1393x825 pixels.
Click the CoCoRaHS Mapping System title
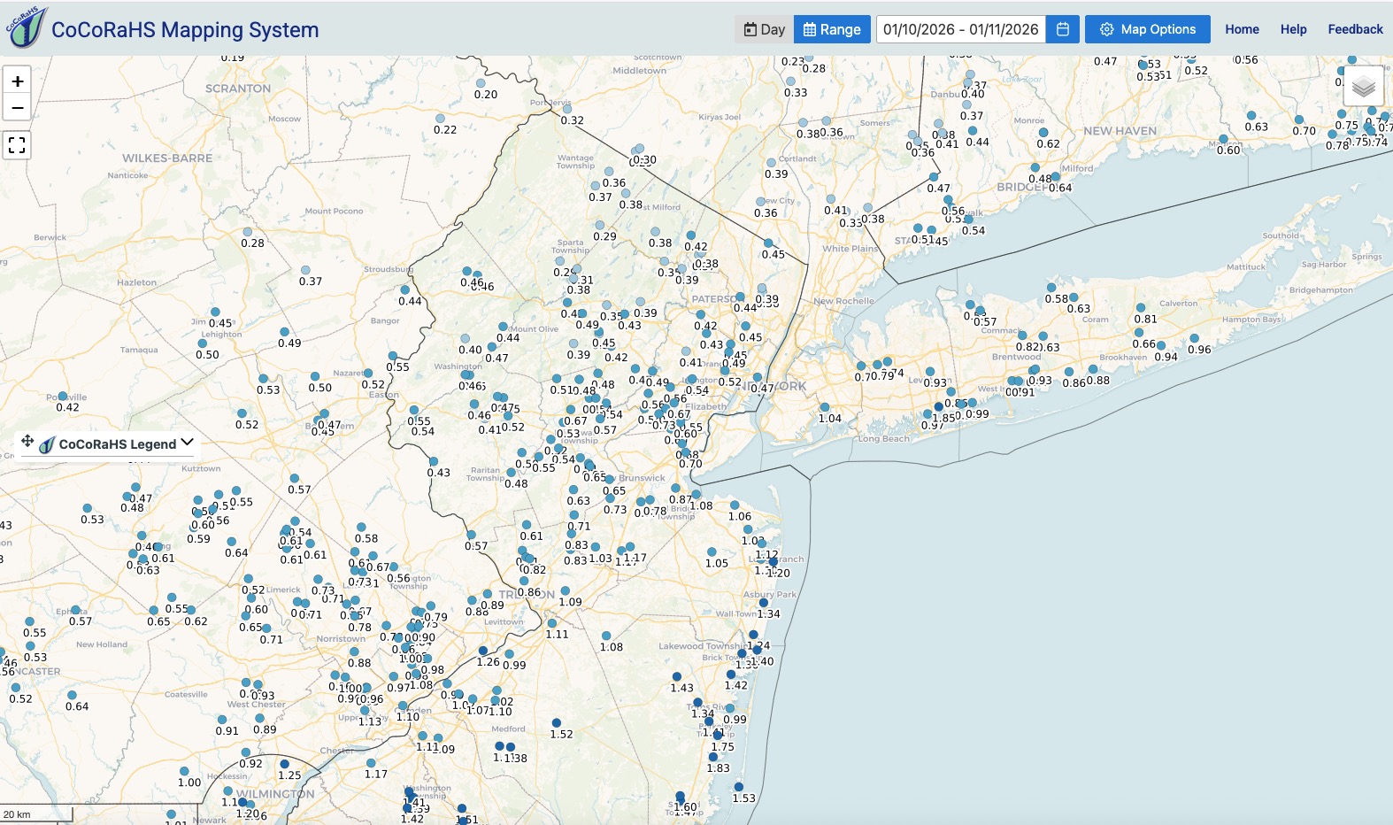[x=185, y=29]
